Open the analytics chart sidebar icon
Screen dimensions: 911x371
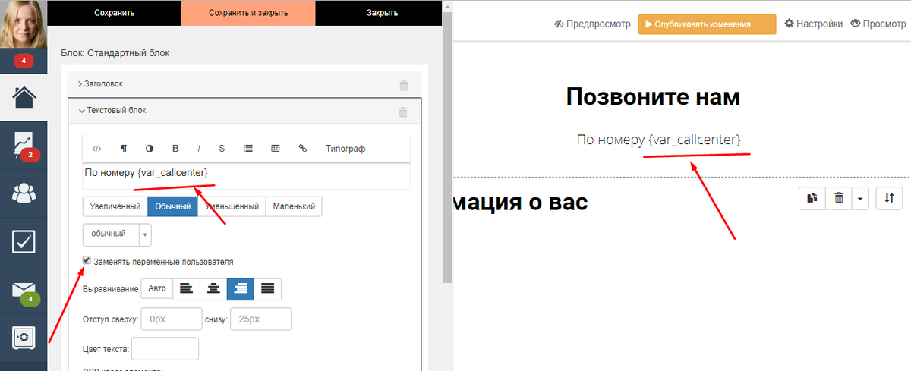click(24, 144)
